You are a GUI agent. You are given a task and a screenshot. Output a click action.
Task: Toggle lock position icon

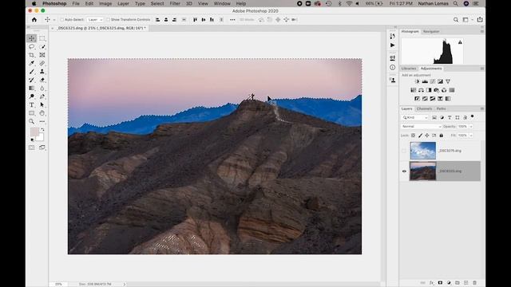[427, 136]
